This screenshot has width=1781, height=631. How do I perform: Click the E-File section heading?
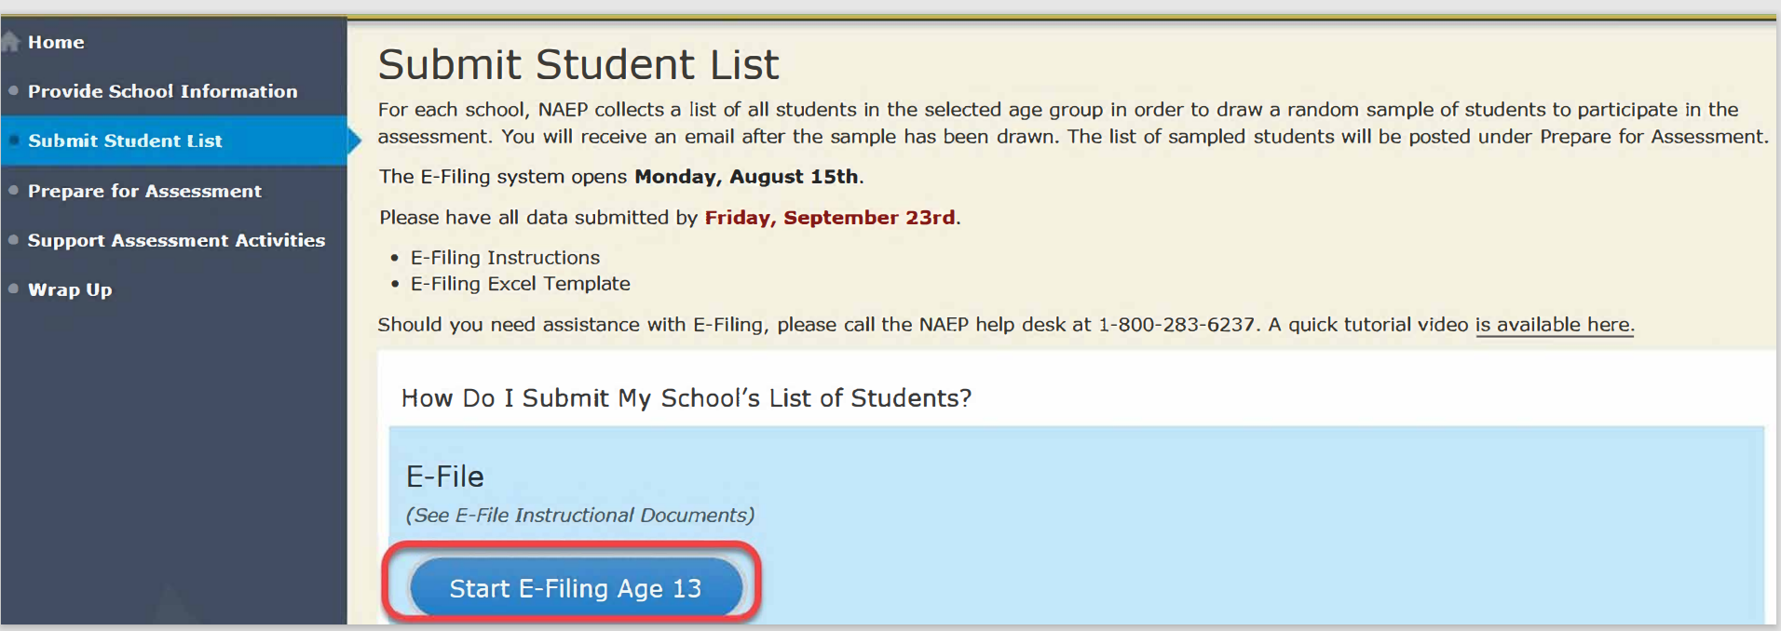[x=445, y=477]
